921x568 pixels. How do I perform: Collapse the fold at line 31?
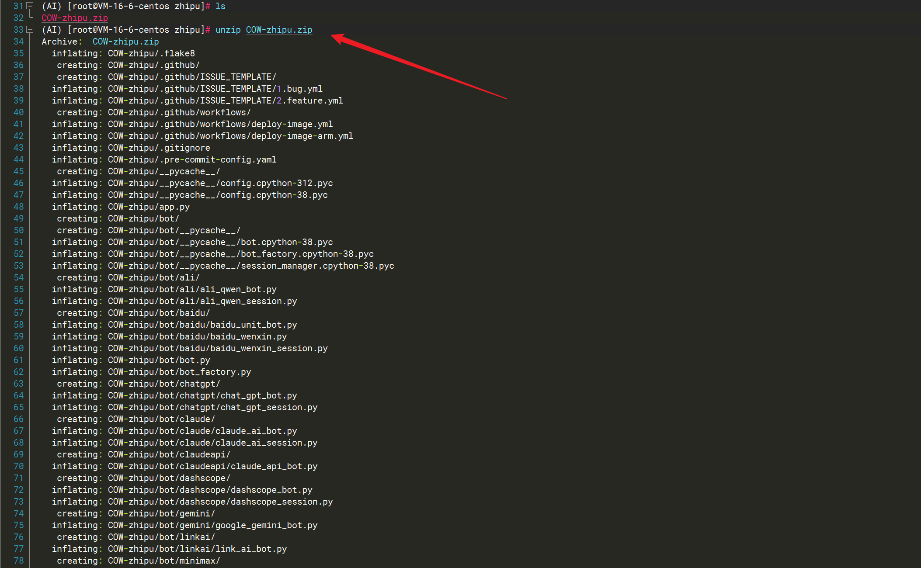[x=30, y=6]
